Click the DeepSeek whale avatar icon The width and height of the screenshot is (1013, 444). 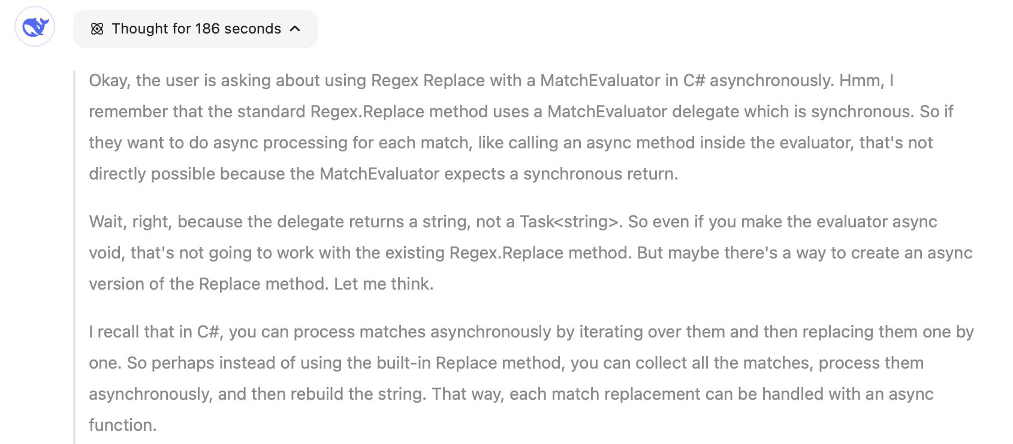pyautogui.click(x=35, y=27)
